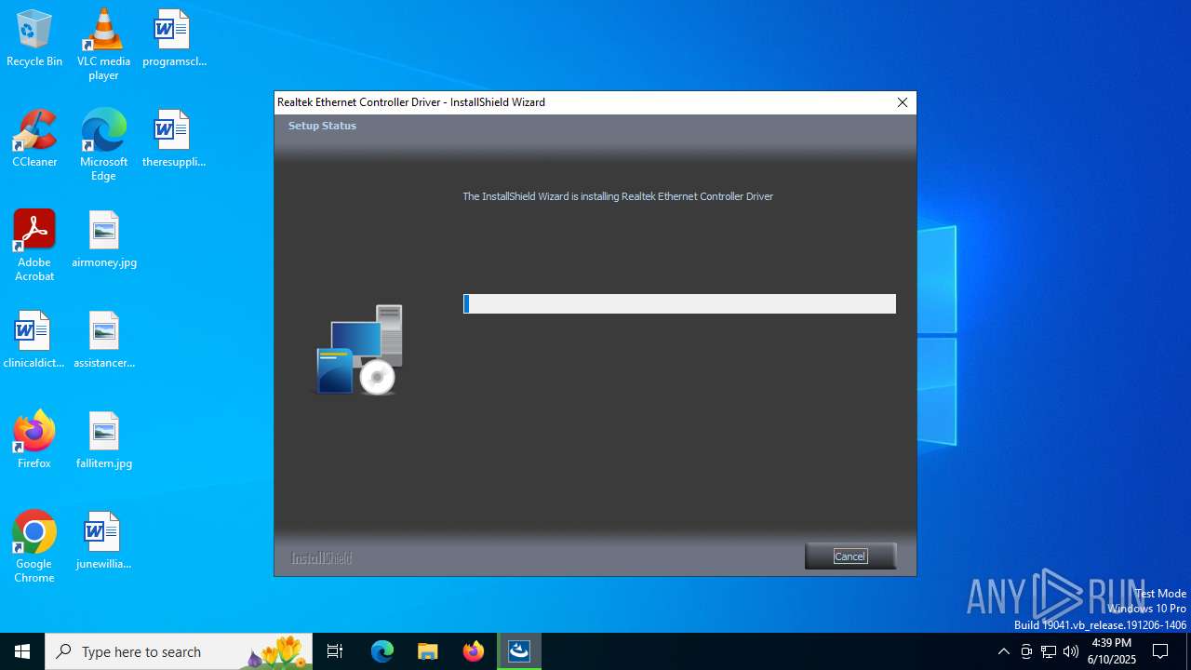Select the airmoney.jpg image file
Viewport: 1191px width, 670px height.
103,240
